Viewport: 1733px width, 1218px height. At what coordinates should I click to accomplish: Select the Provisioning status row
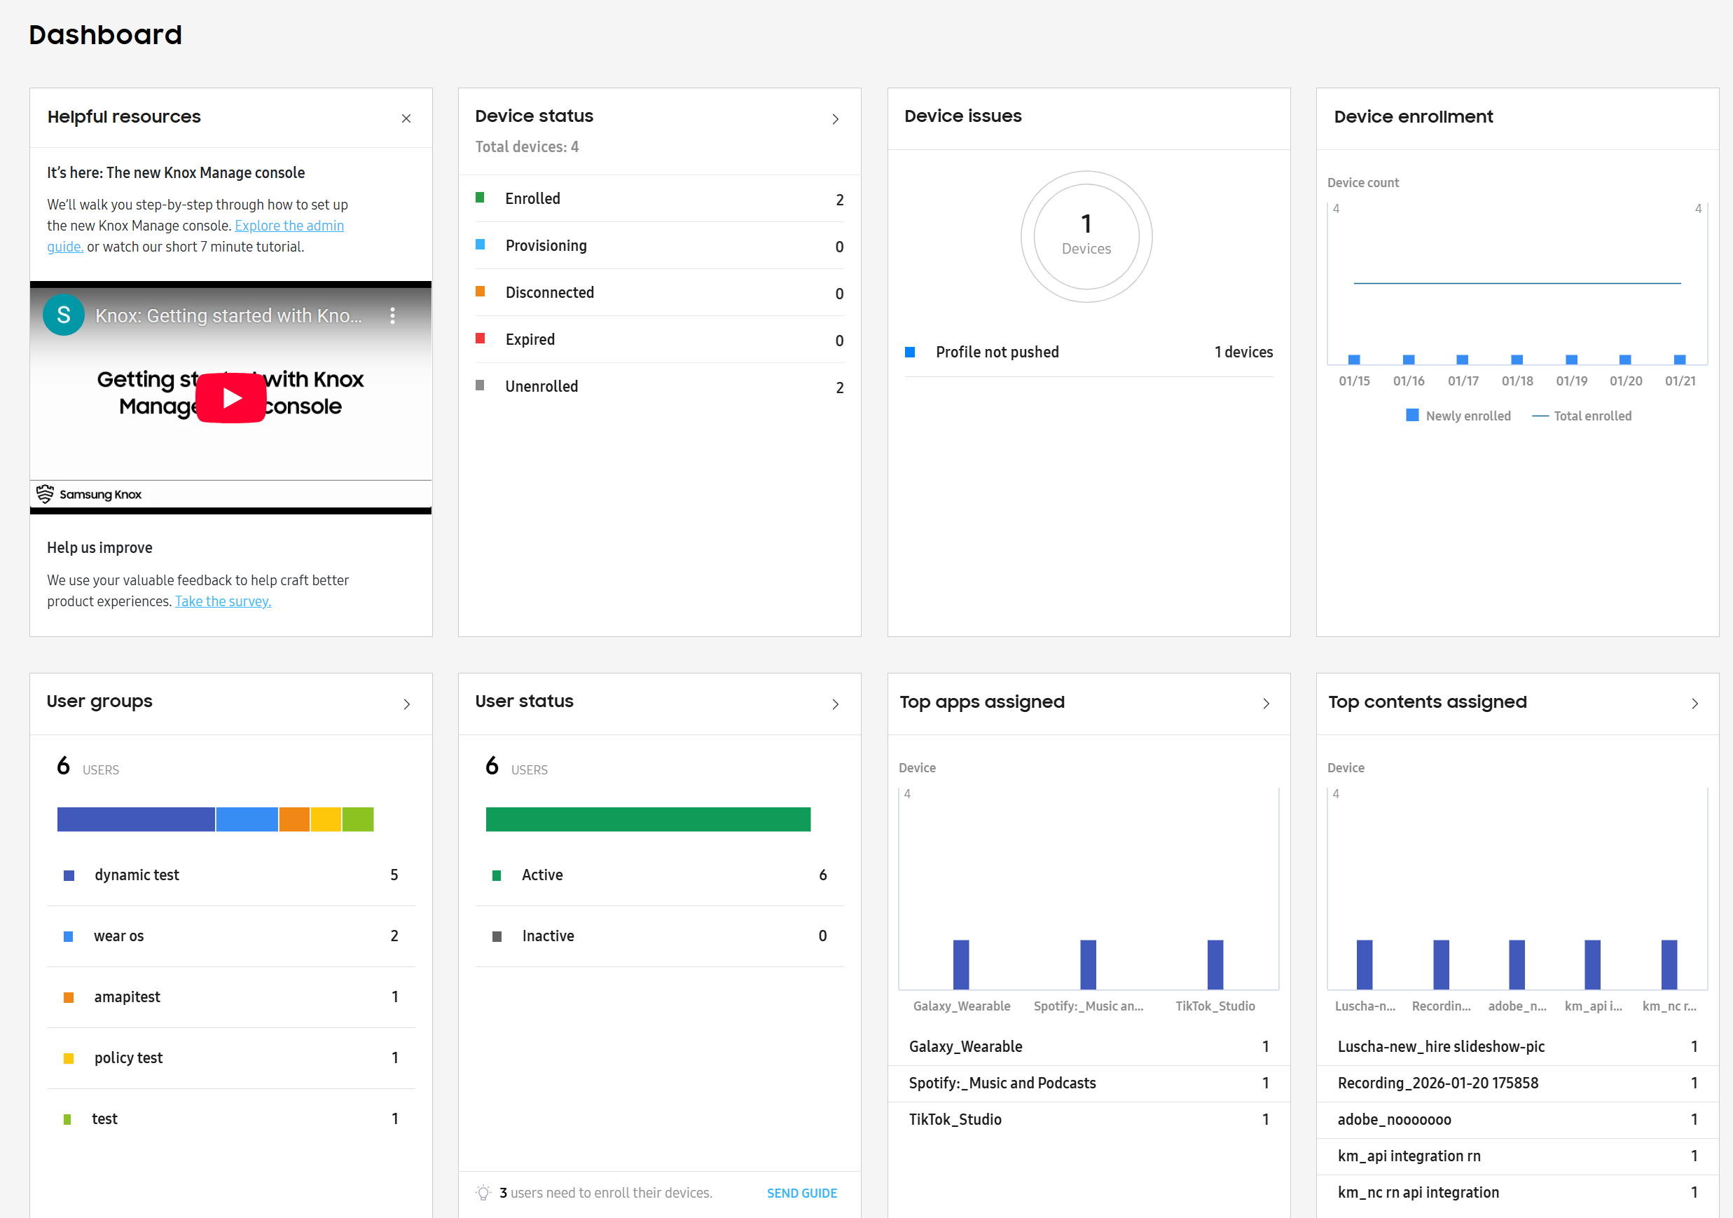coord(659,245)
